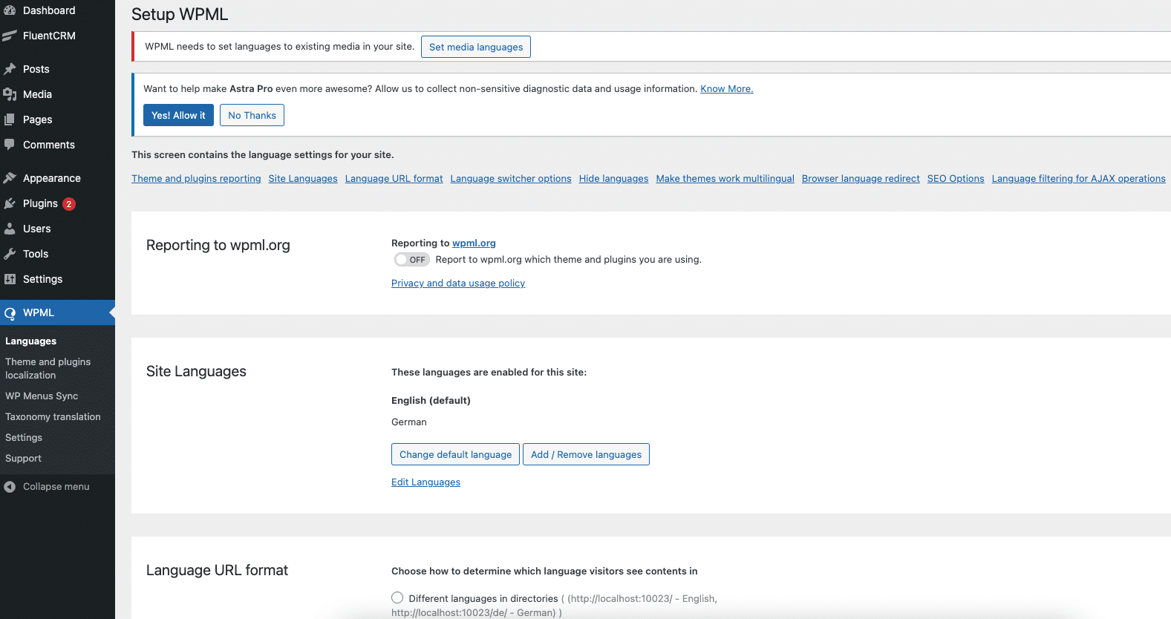Click the Change default language button

(455, 454)
